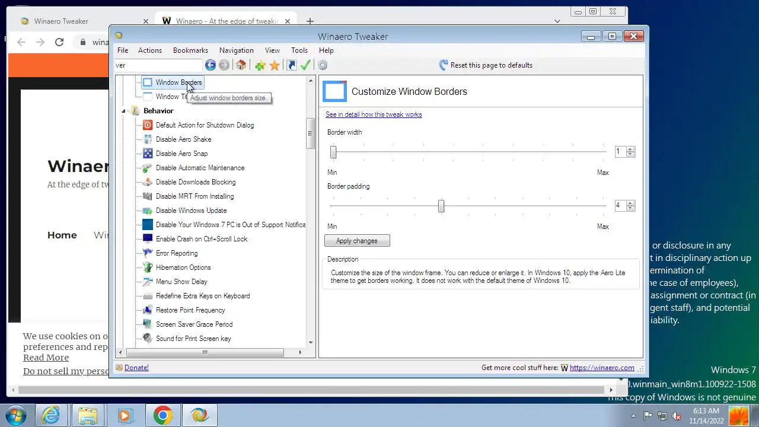Increase Border width with the up spinner
This screenshot has height=427, width=759.
630,149
